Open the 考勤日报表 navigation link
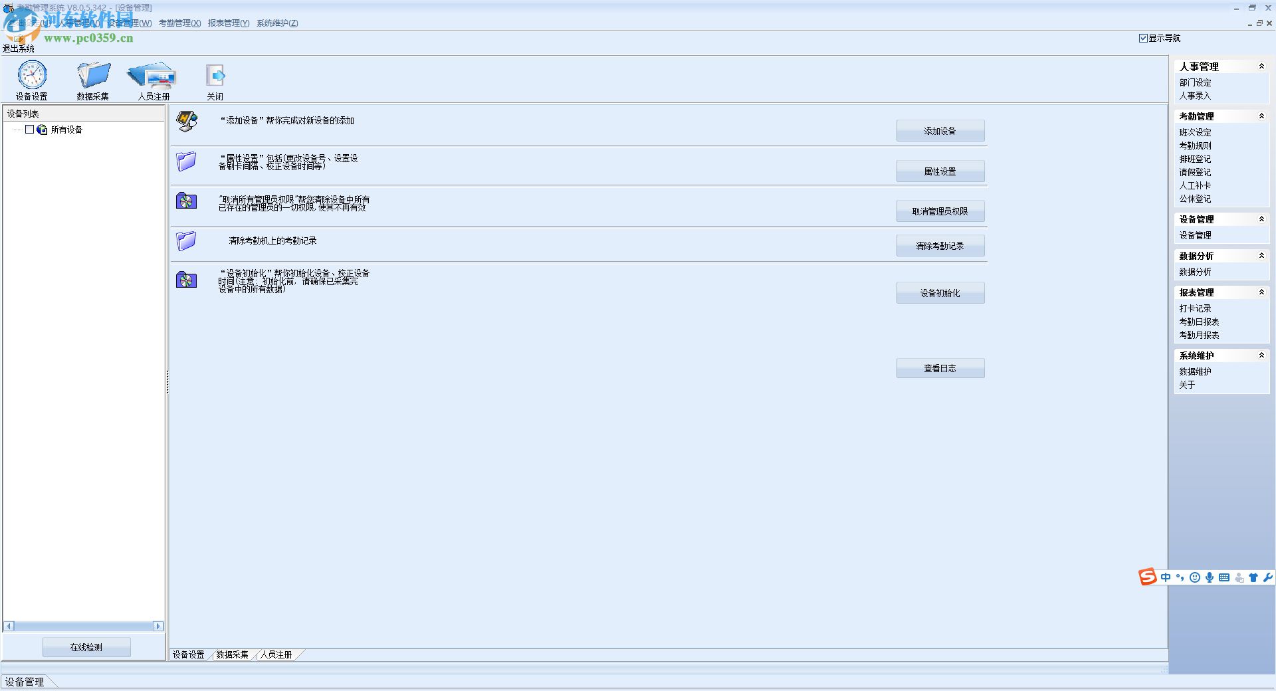This screenshot has height=691, width=1276. coord(1199,322)
